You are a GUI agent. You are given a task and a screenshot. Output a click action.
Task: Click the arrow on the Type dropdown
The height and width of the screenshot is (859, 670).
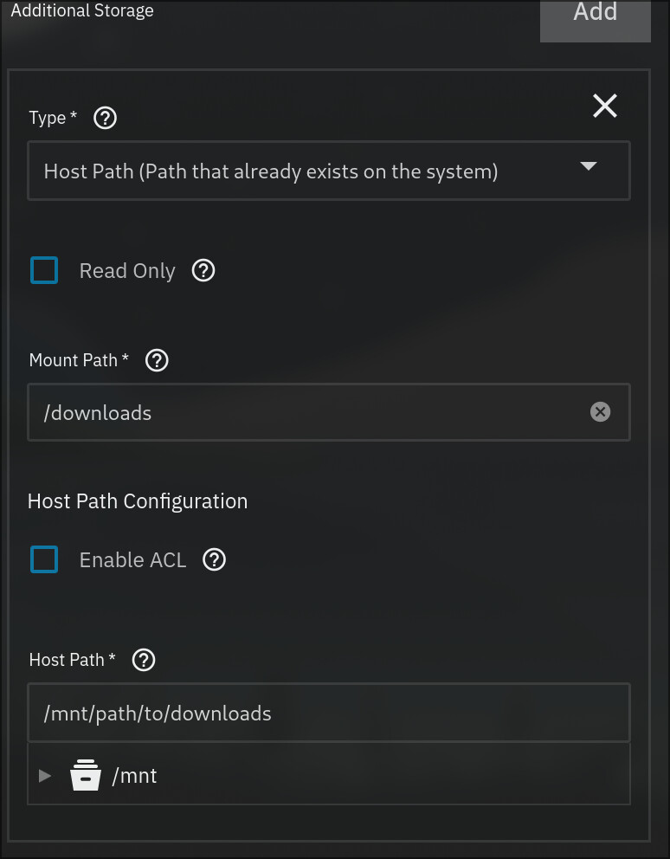point(589,166)
